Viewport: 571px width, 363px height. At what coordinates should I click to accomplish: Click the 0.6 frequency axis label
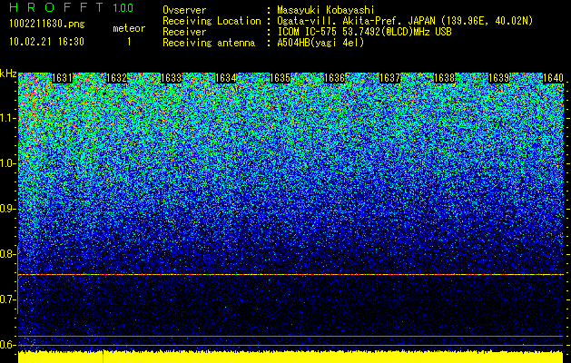(8, 345)
